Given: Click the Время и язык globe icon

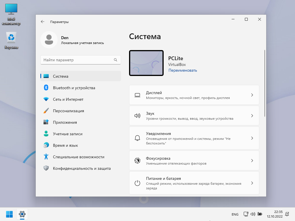Looking at the screenshot, I should (46, 145).
